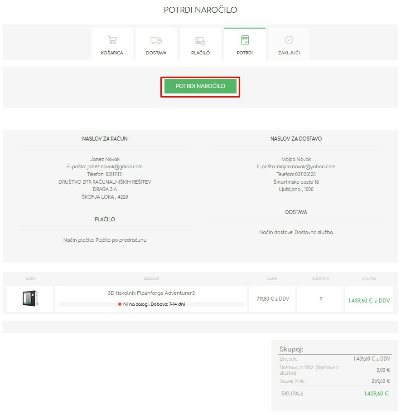Screen dimensions: 401x415
Task: Click the shopping cart icon in the steps
Action: [x=112, y=40]
